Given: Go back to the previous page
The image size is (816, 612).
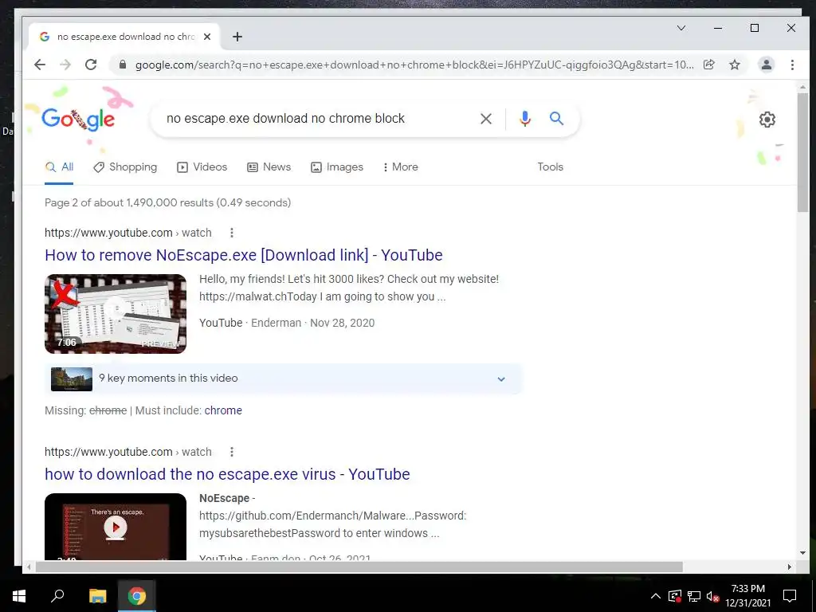Looking at the screenshot, I should coord(40,65).
